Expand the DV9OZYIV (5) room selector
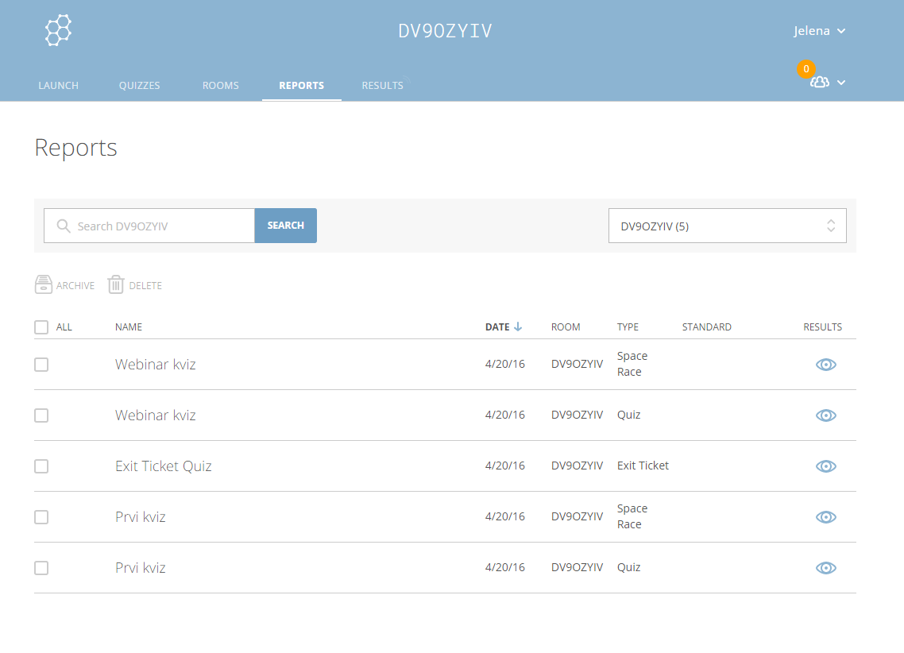904x653 pixels. click(x=727, y=226)
